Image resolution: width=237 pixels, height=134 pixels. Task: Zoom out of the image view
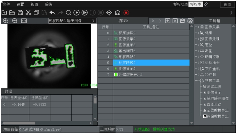pyautogui.click(x=15, y=21)
